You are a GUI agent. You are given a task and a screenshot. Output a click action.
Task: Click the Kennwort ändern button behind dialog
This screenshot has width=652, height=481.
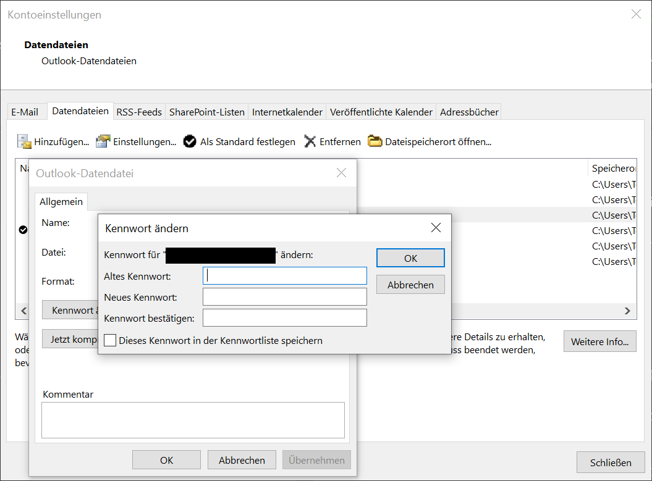pyautogui.click(x=70, y=311)
